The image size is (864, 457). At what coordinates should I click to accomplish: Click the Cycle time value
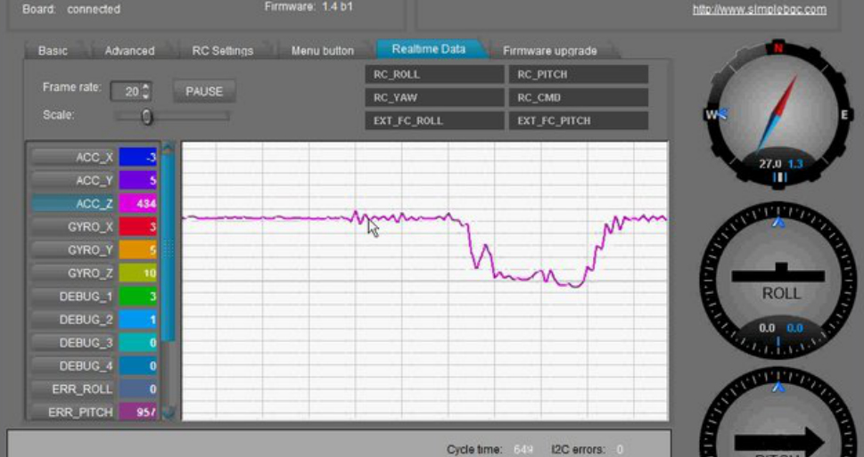[523, 449]
